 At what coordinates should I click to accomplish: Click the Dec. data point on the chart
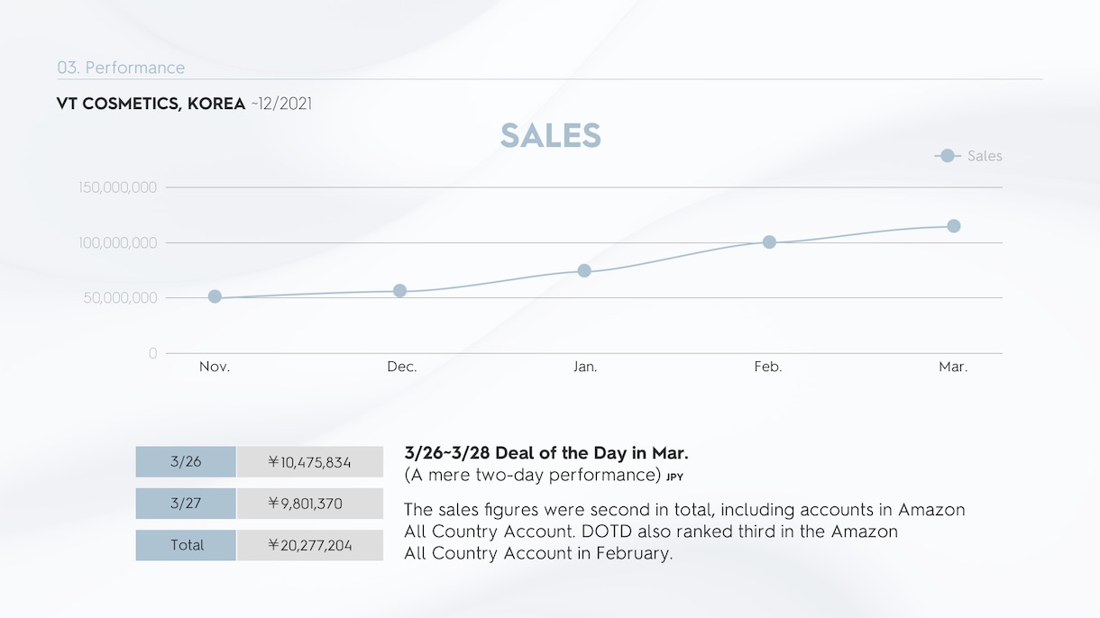tap(400, 291)
